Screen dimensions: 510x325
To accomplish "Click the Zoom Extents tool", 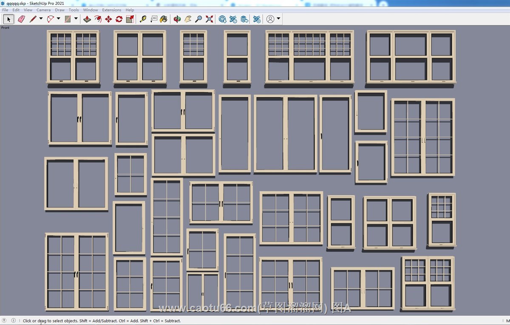I will click(209, 19).
